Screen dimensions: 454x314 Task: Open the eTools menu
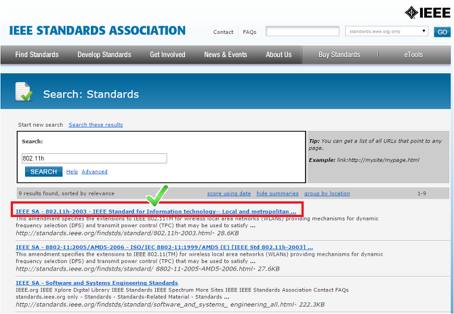coord(413,54)
